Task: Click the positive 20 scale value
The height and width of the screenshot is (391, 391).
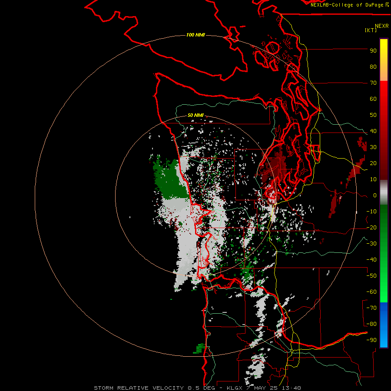Action: click(373, 163)
